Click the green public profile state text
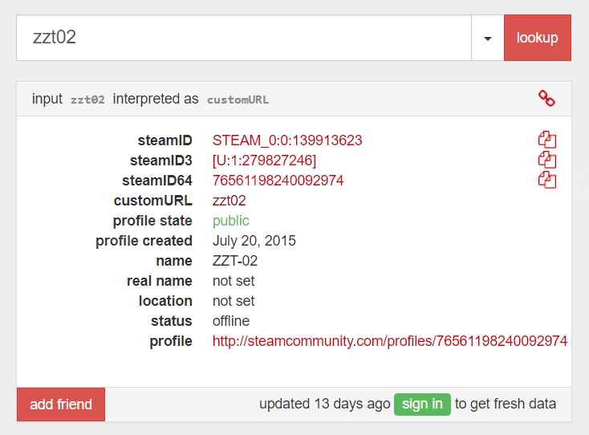Screen dimensions: 589x435 (231, 221)
